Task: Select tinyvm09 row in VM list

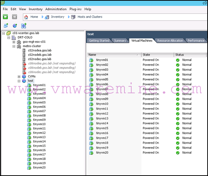Action: coord(147,99)
